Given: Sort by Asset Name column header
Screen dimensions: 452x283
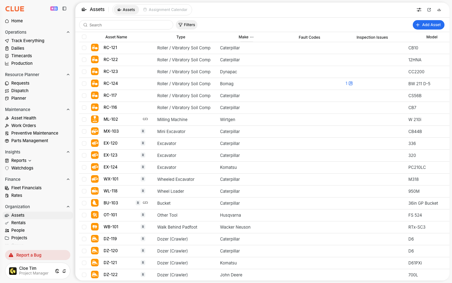Looking at the screenshot, I should pyautogui.click(x=116, y=37).
